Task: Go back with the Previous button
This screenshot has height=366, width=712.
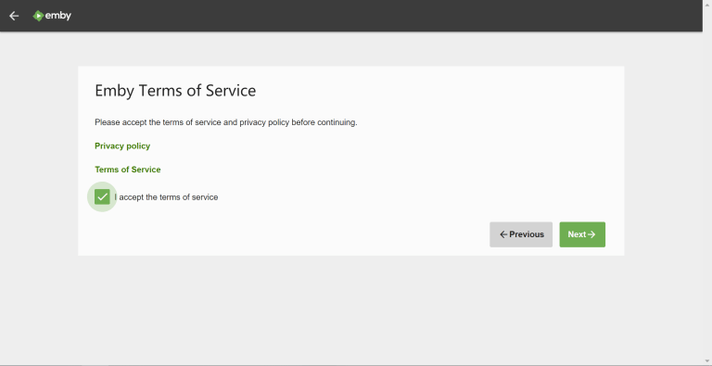Action: [x=521, y=234]
